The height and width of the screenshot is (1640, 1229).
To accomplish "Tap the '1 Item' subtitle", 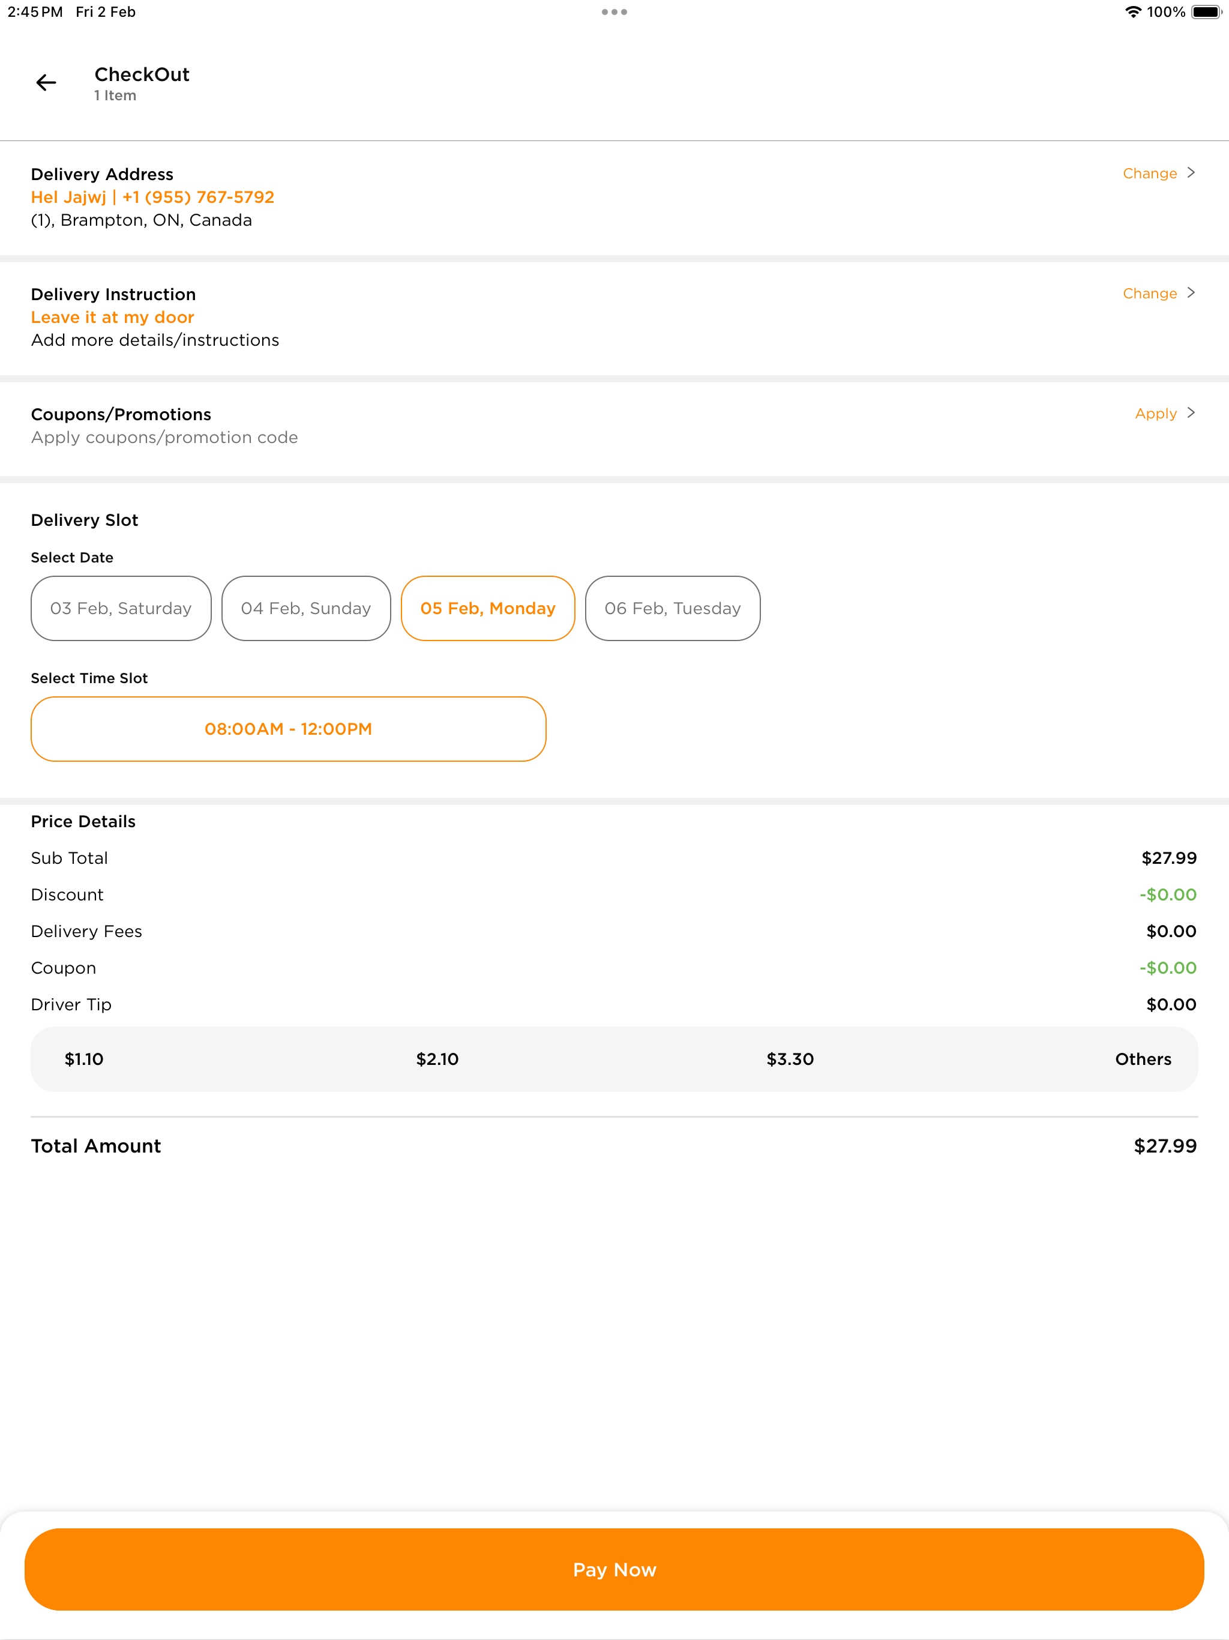I will pos(115,95).
